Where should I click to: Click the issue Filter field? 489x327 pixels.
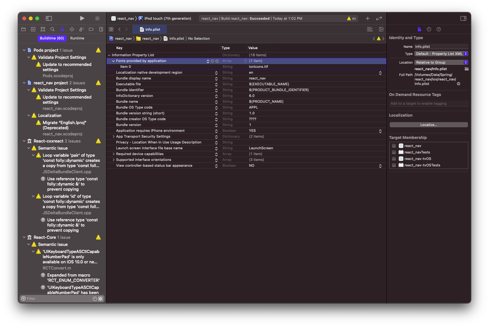[59, 299]
